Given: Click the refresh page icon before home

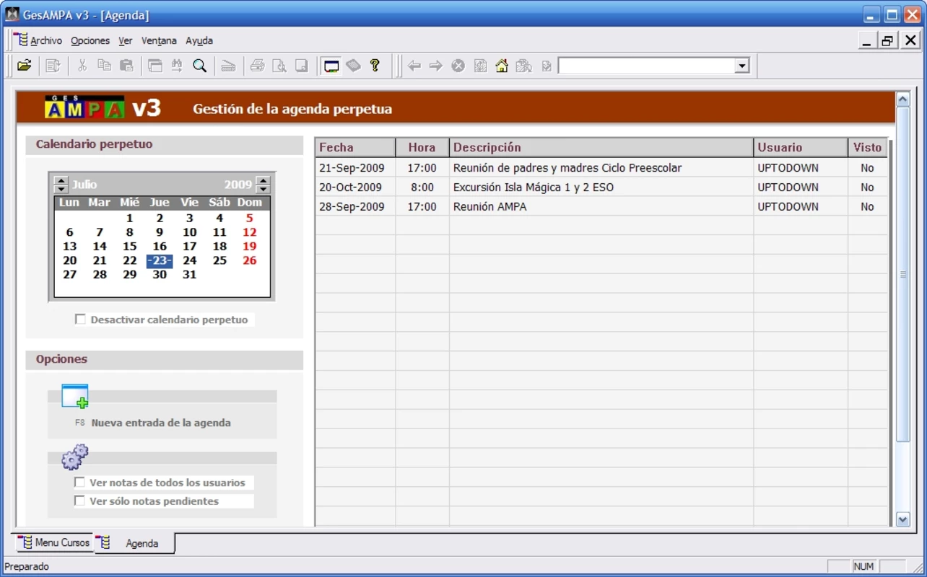Looking at the screenshot, I should 480,66.
